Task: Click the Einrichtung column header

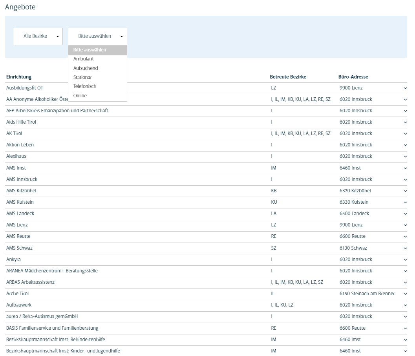Action: click(19, 77)
